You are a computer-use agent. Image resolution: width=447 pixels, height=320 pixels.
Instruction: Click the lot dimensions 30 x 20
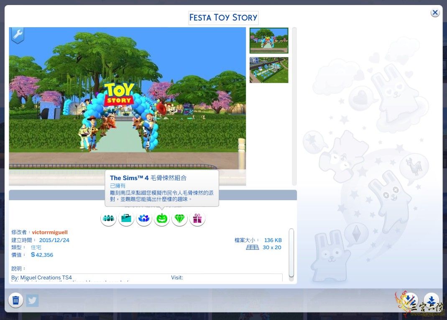click(272, 248)
